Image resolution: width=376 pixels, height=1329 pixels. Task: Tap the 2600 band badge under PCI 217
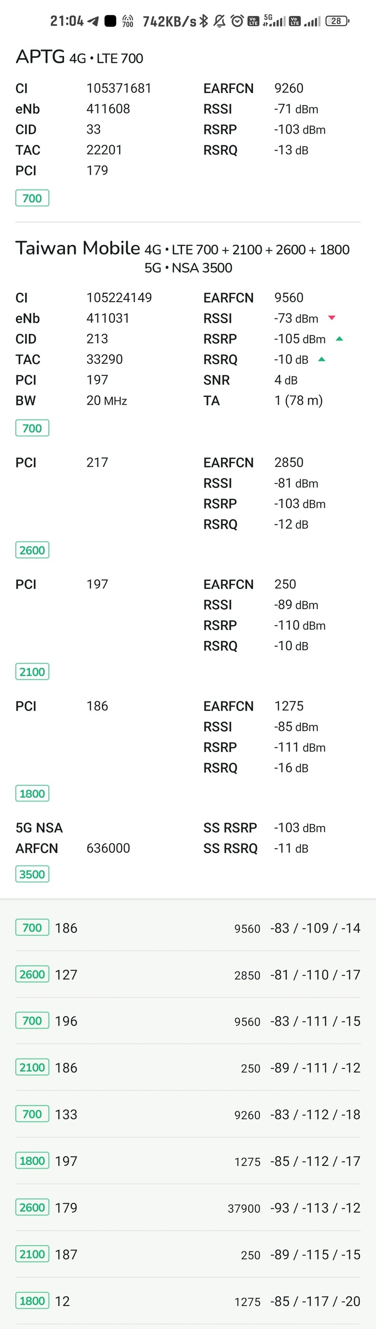(32, 550)
